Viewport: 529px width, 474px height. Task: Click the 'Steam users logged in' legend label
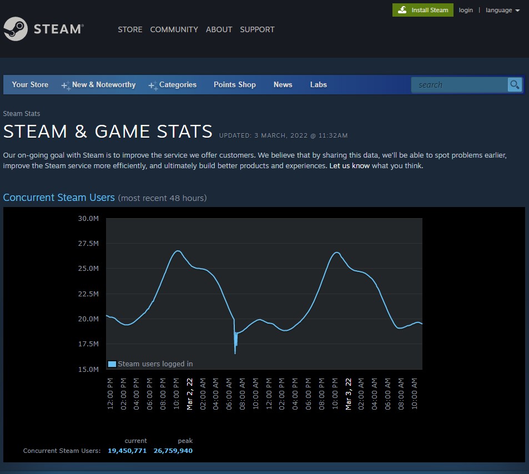155,364
